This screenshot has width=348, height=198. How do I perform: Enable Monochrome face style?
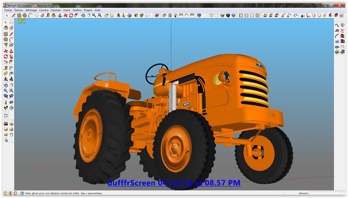tap(233, 15)
